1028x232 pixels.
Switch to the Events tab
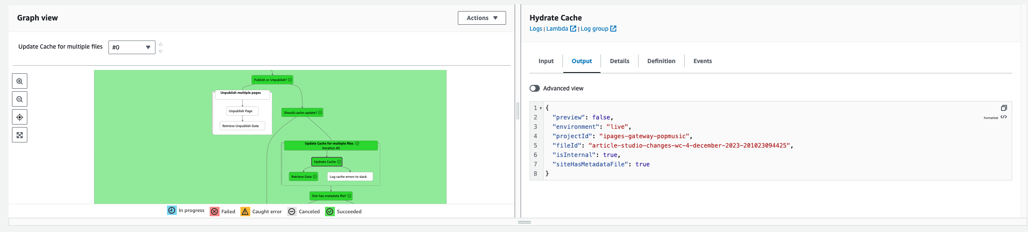[702, 61]
